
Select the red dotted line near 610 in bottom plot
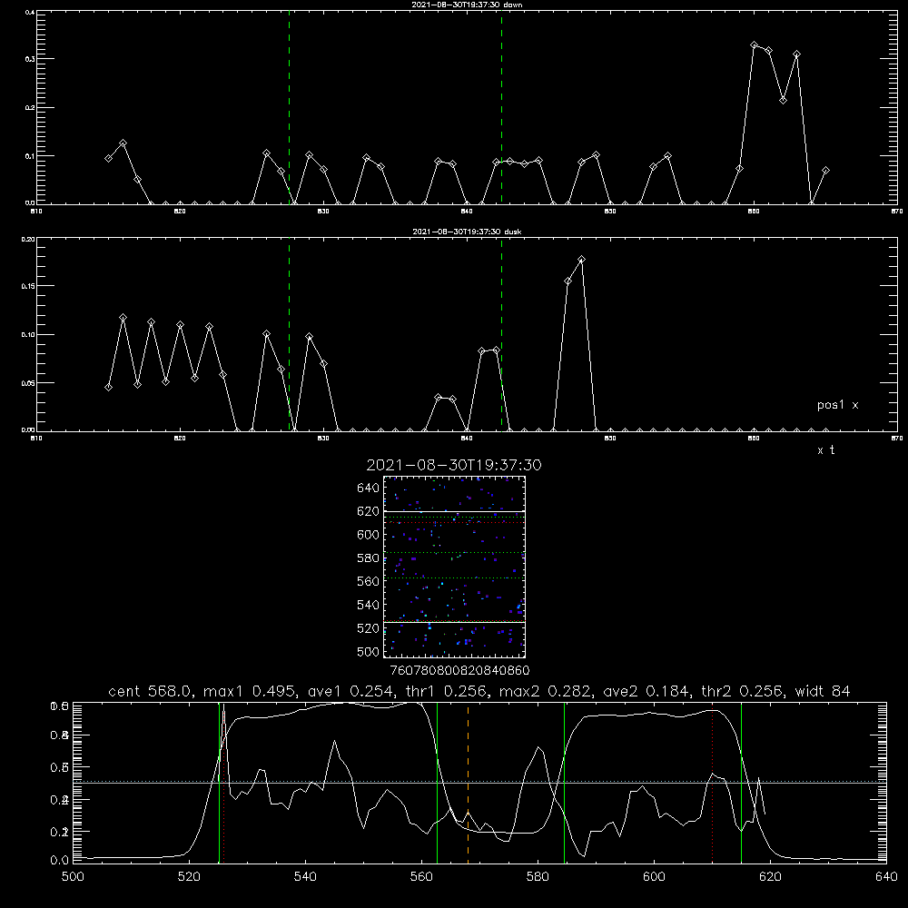point(712,783)
